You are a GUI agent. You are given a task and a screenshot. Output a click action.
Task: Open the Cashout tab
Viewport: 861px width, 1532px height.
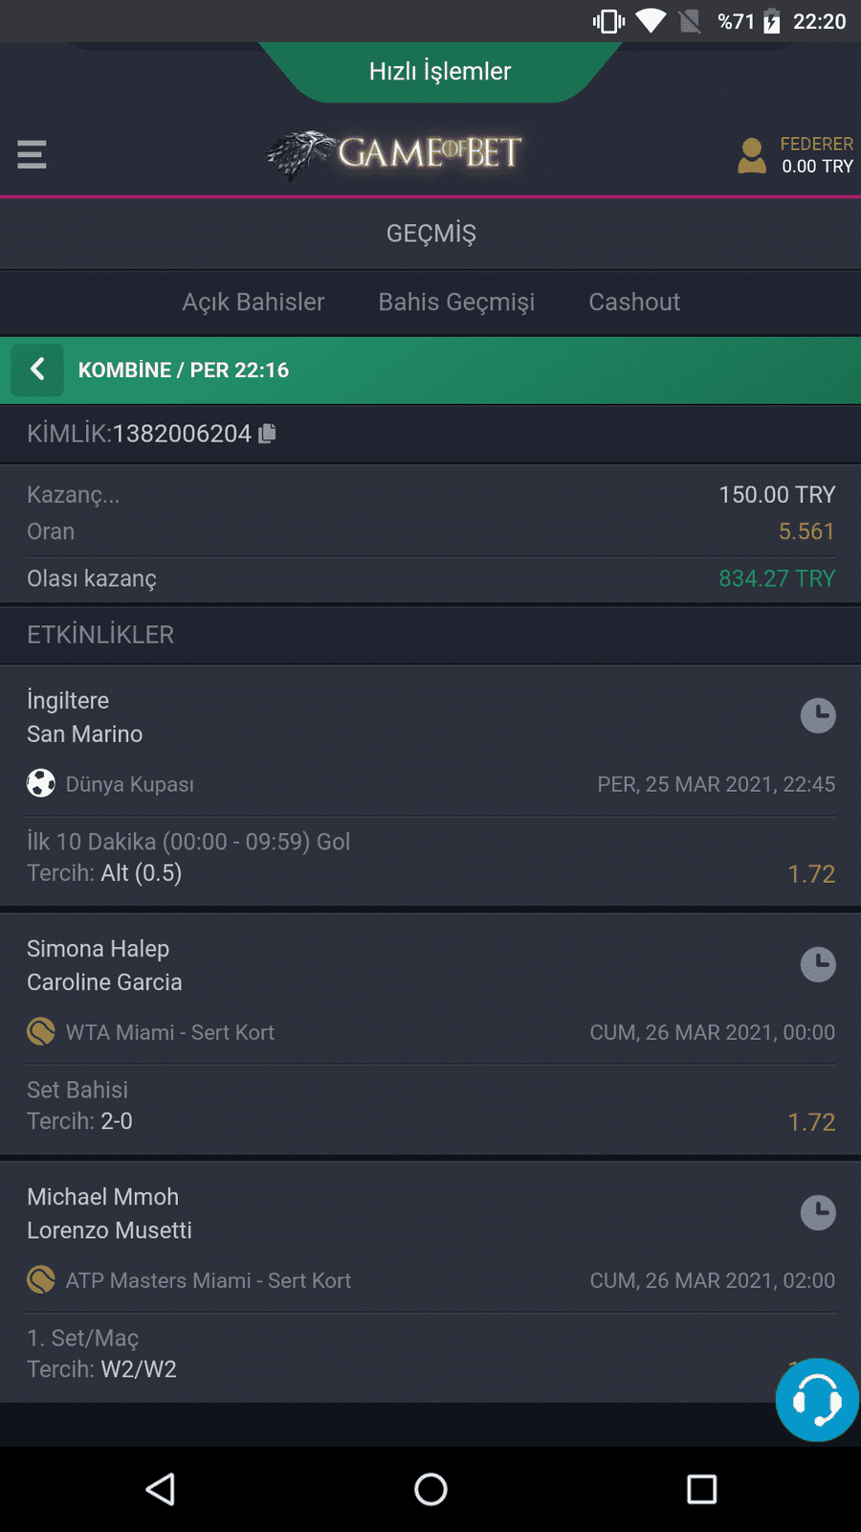634,302
